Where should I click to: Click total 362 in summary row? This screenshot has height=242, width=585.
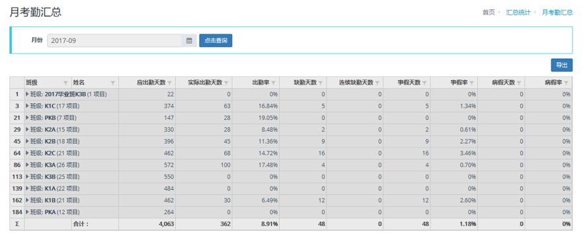click(204, 224)
